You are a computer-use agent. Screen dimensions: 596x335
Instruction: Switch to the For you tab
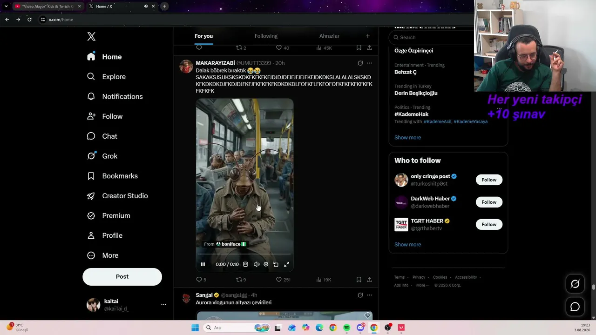coord(203,36)
